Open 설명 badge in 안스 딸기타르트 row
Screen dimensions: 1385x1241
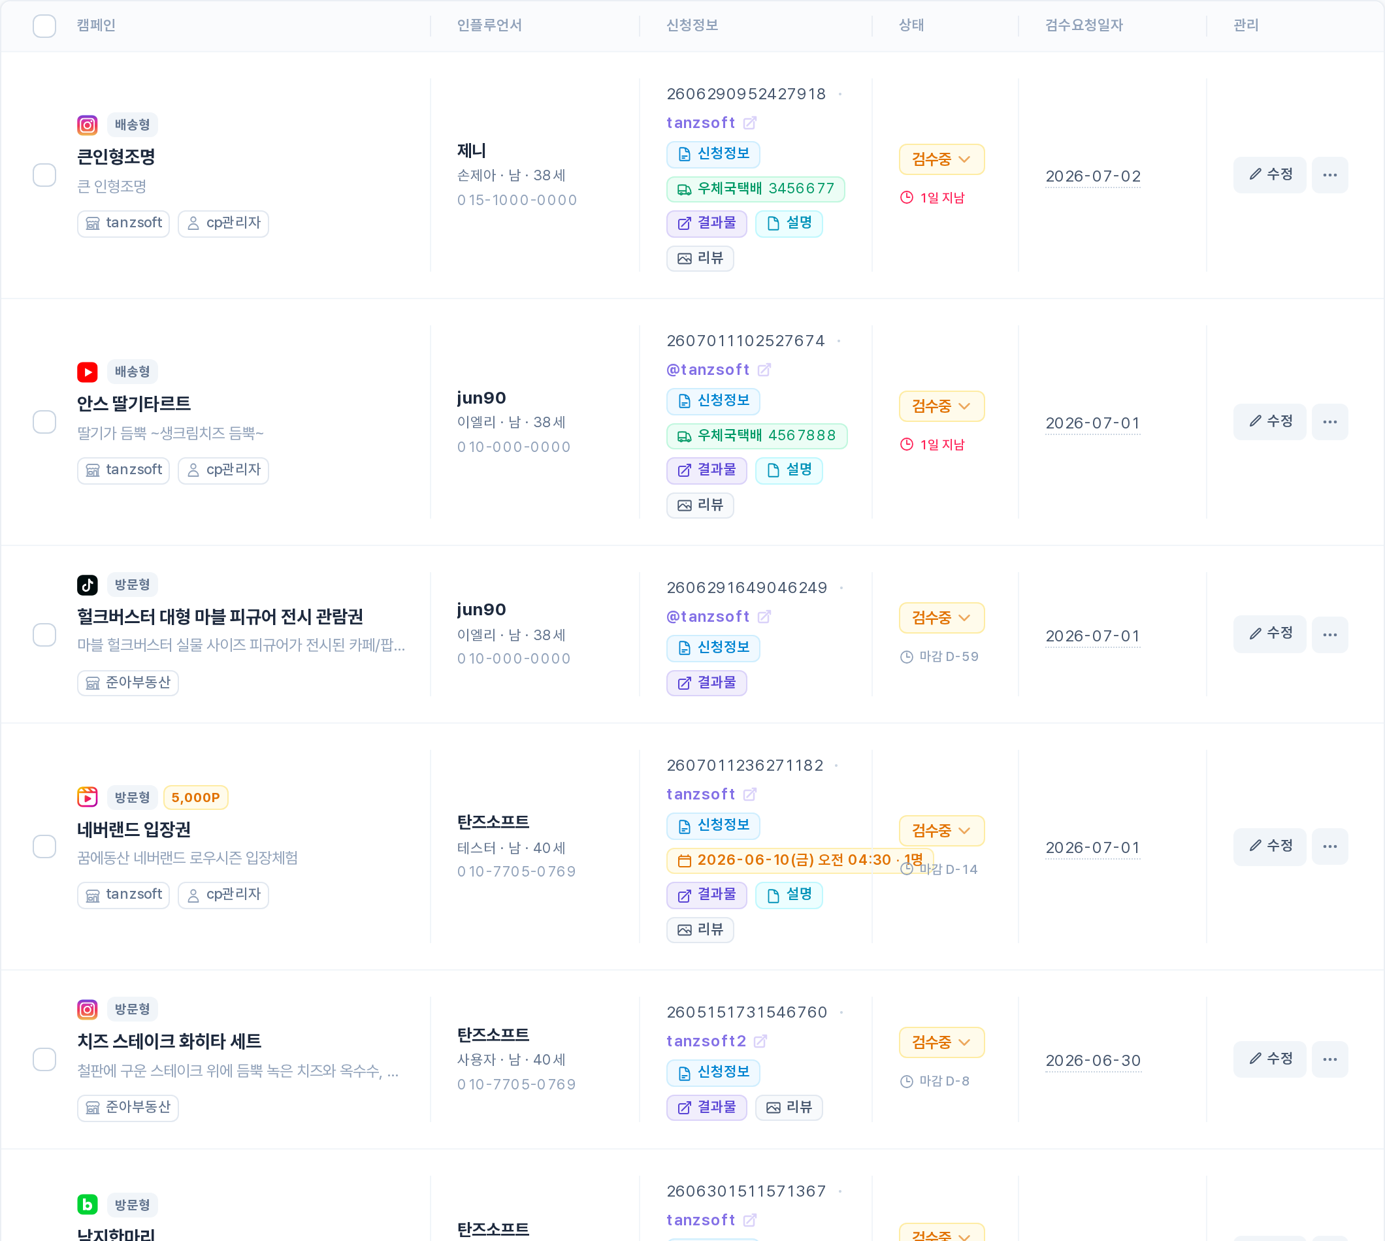coord(789,470)
